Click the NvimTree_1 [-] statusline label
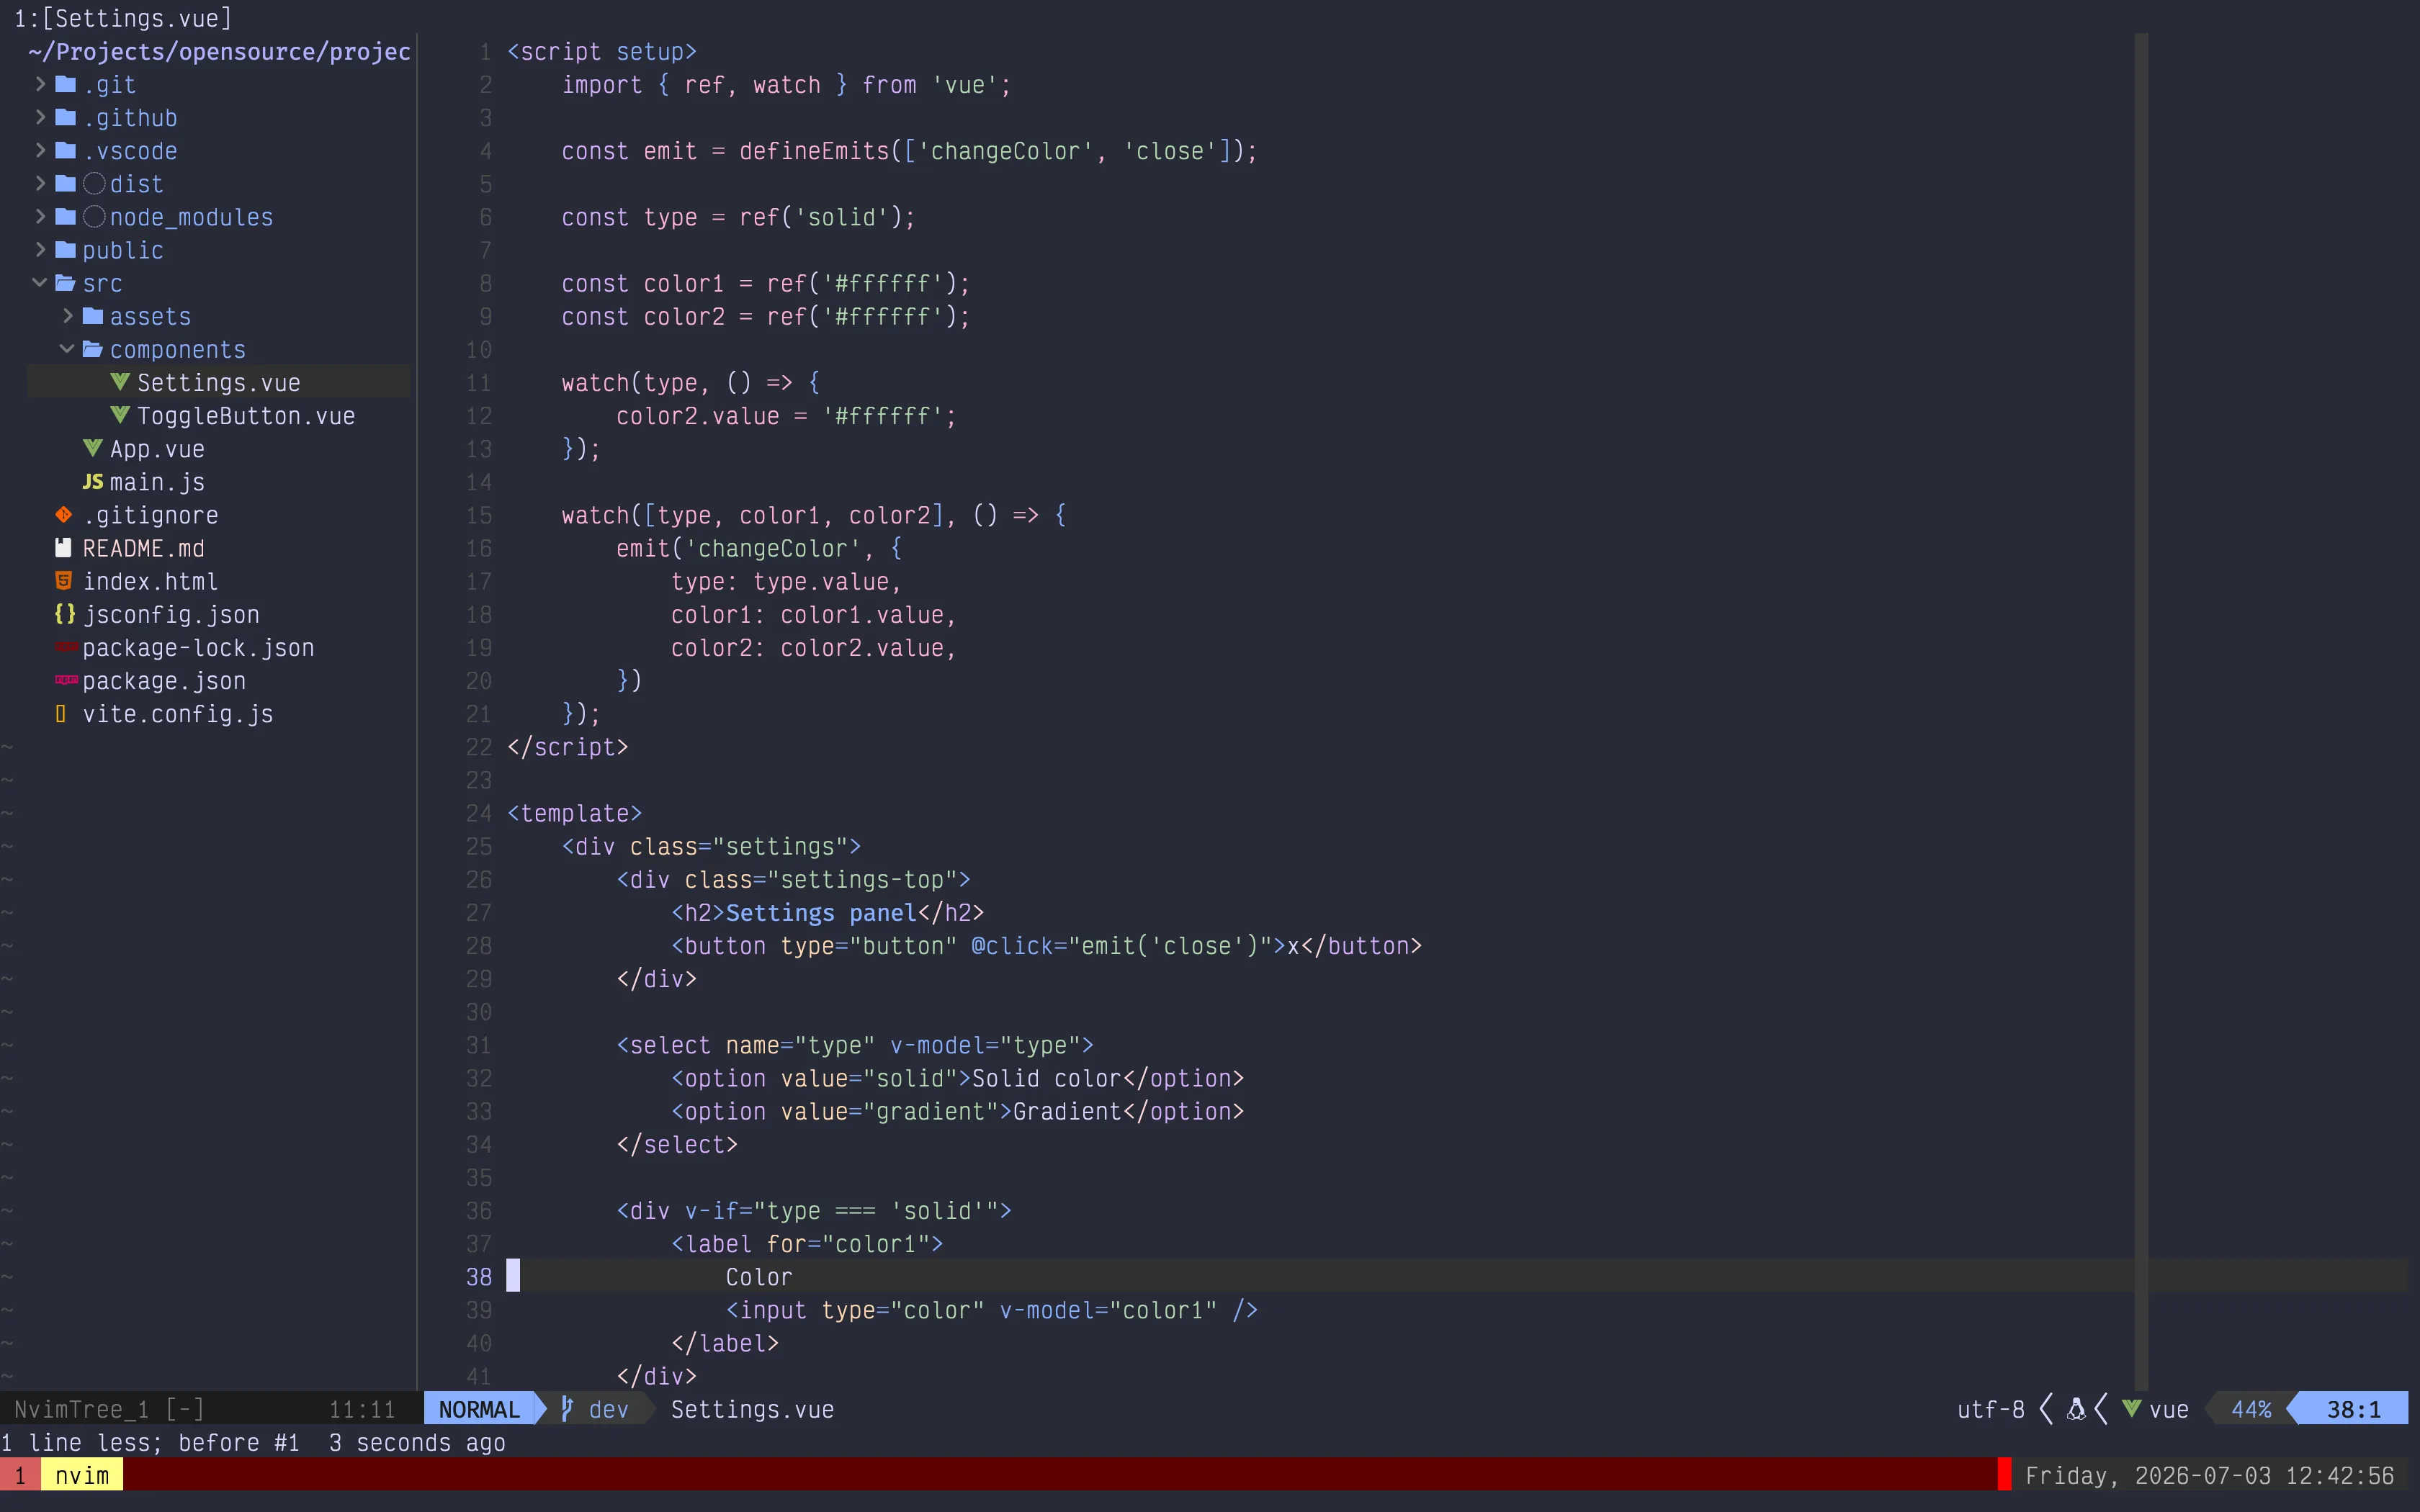Image resolution: width=2420 pixels, height=1512 pixels. point(109,1409)
